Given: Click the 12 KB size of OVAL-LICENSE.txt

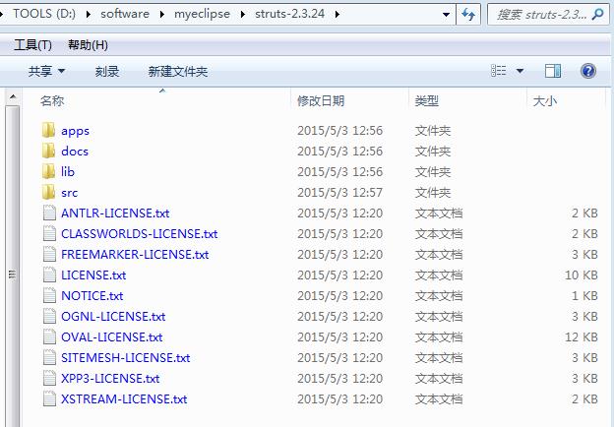Looking at the screenshot, I should pyautogui.click(x=582, y=337).
